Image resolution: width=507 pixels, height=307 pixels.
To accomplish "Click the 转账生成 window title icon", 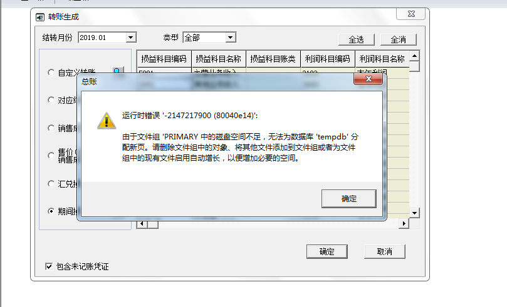I will [x=39, y=17].
